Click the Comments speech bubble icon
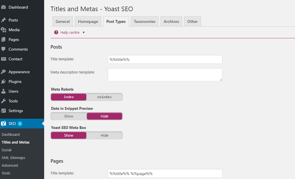 pos(3,49)
